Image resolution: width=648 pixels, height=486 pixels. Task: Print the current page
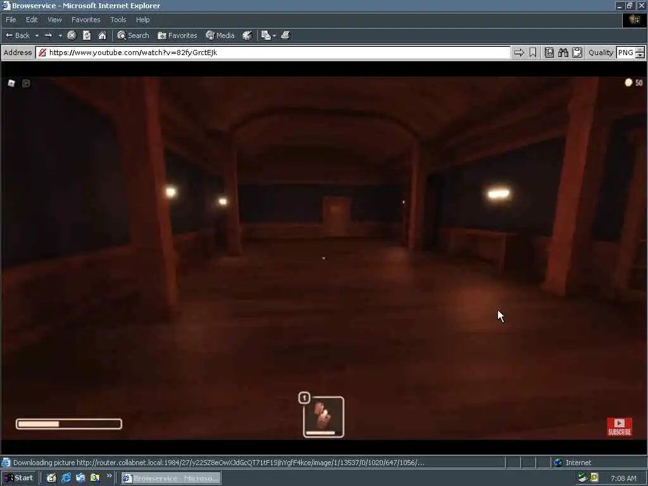tap(285, 35)
